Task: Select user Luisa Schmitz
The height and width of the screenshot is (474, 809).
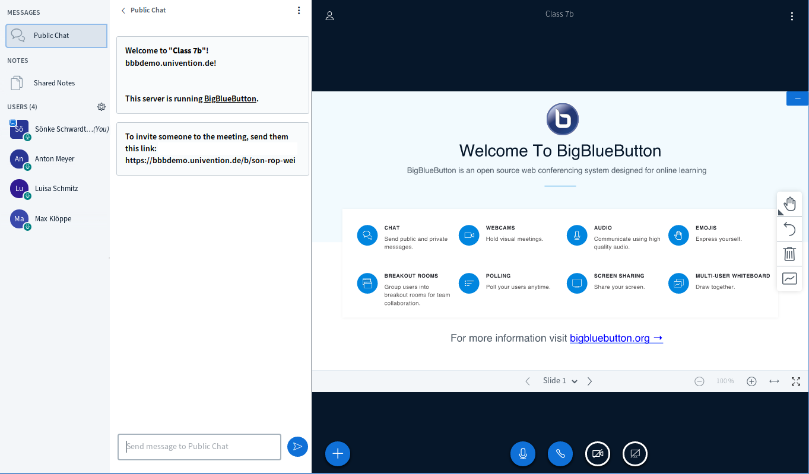Action: pyautogui.click(x=56, y=189)
